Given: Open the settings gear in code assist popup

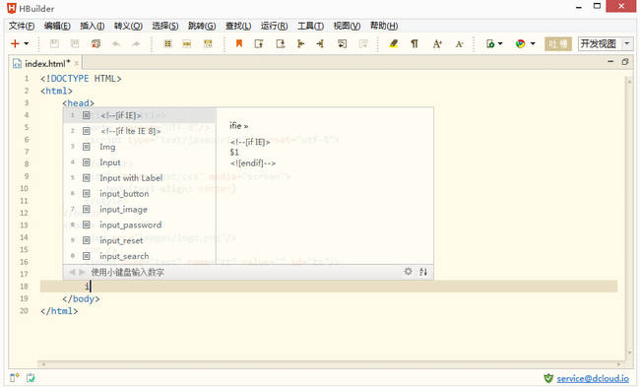Looking at the screenshot, I should pos(408,272).
